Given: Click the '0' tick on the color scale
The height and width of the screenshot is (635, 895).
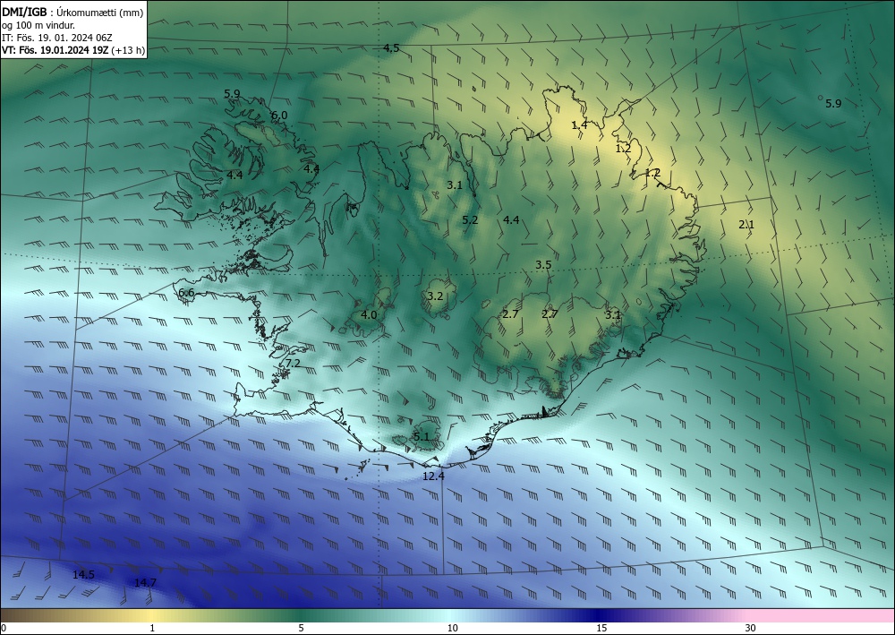Looking at the screenshot, I should tap(4, 628).
